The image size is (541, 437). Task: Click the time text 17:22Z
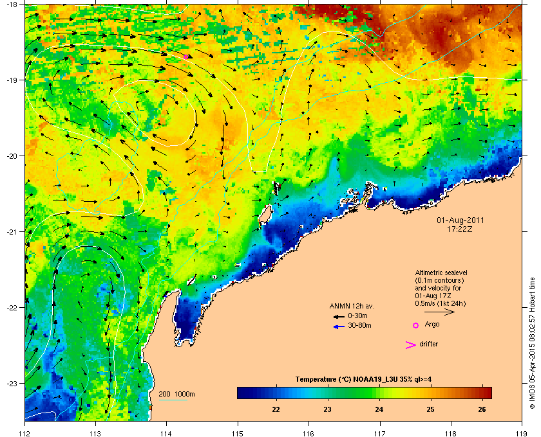tap(460, 229)
